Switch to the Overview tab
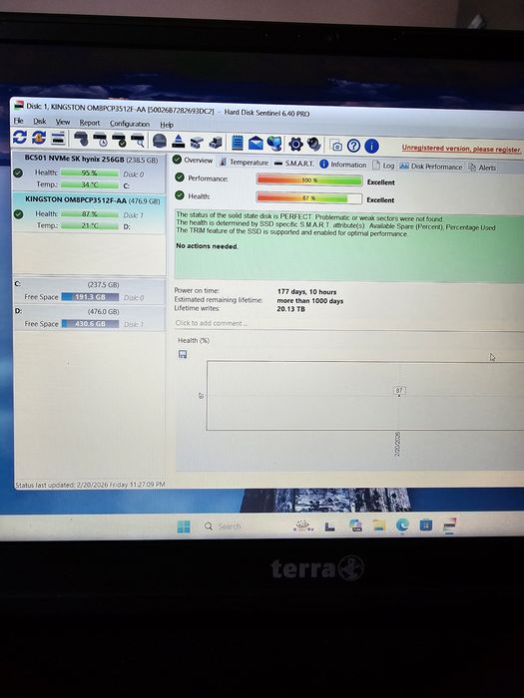Screen dimensions: 524x698 point(193,160)
